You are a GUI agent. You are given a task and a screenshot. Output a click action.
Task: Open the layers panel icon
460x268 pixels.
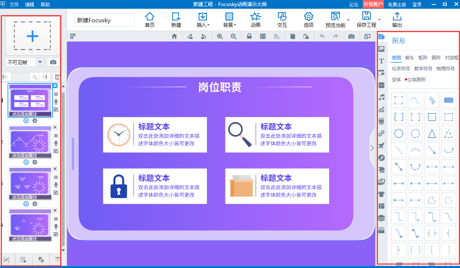[381, 218]
